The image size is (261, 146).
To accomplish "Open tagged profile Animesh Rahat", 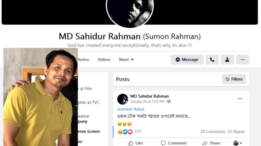I will pyautogui.click(x=131, y=109).
